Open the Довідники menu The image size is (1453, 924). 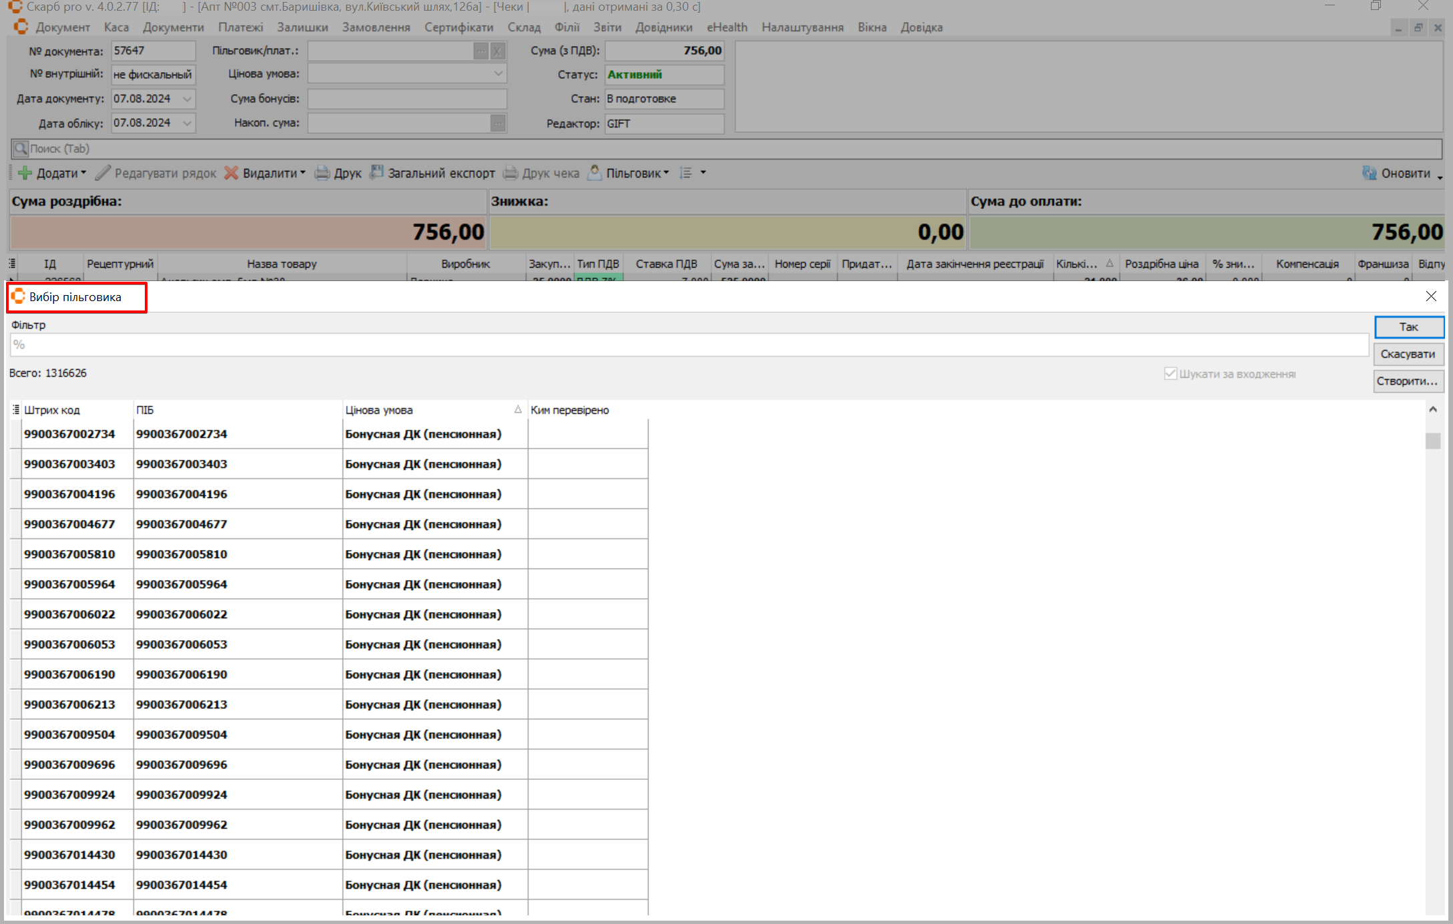663,27
